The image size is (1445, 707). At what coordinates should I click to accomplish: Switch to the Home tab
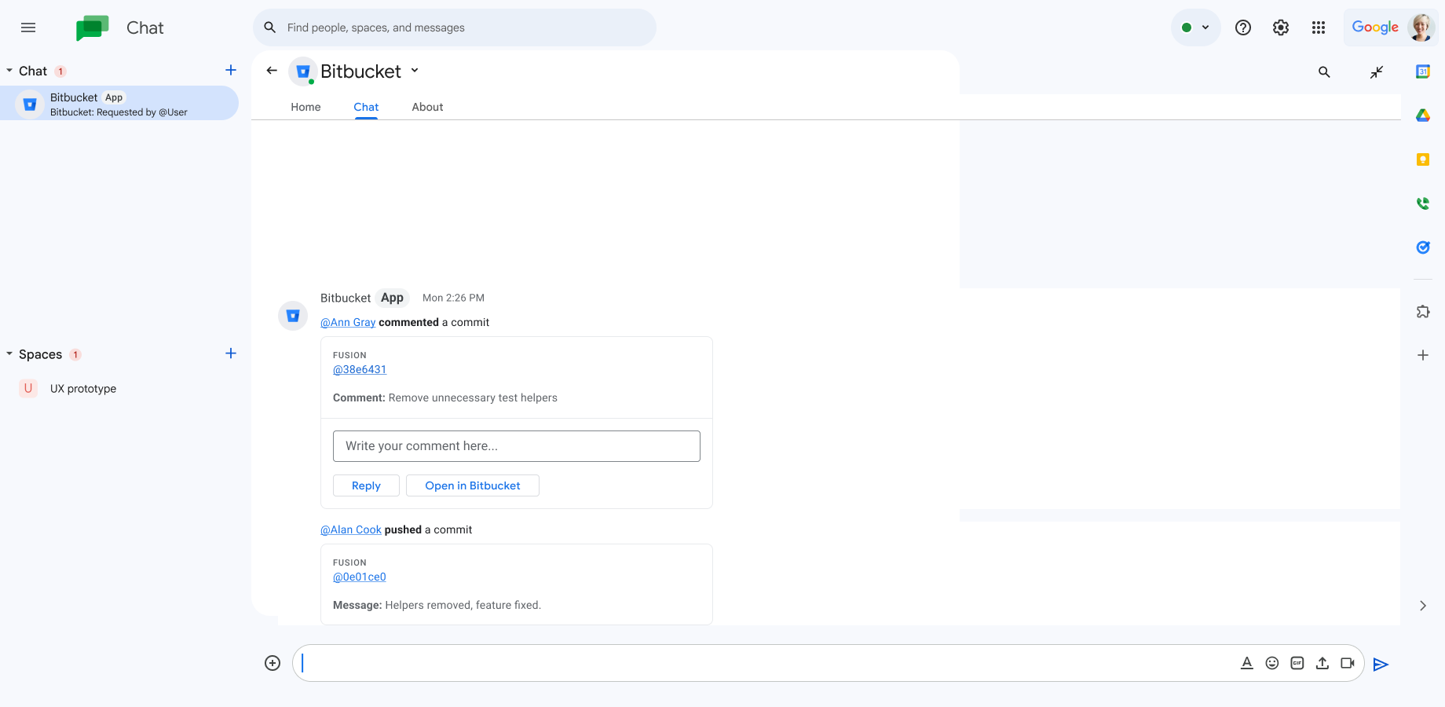(305, 107)
